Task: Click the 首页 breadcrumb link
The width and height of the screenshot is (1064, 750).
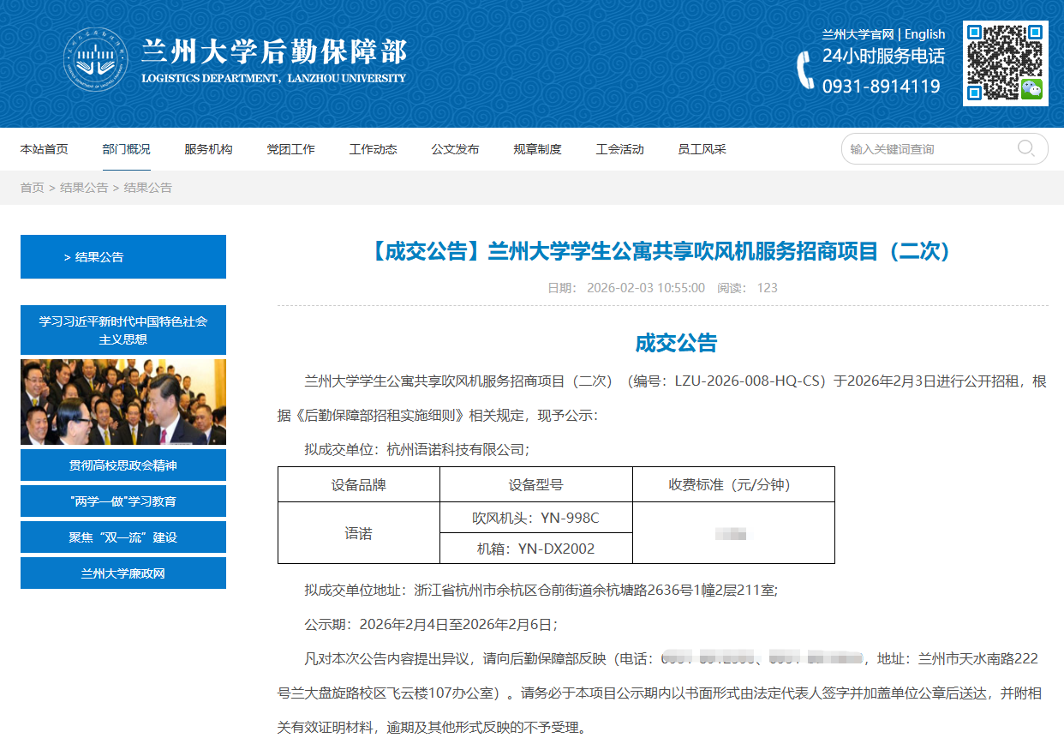Action: (32, 188)
